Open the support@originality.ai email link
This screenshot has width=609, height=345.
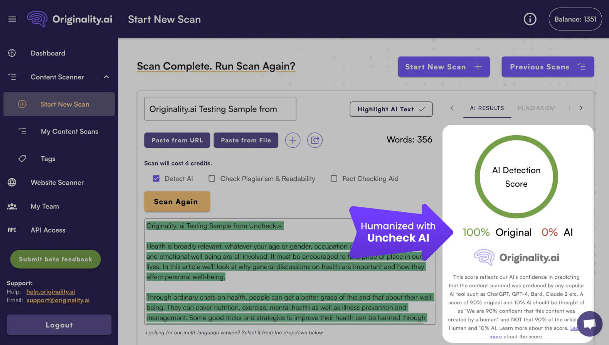(x=58, y=300)
